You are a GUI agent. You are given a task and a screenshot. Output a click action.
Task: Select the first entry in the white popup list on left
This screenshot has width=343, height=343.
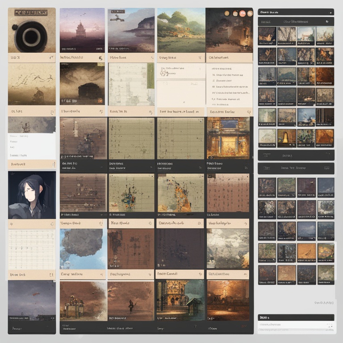pos(20,136)
